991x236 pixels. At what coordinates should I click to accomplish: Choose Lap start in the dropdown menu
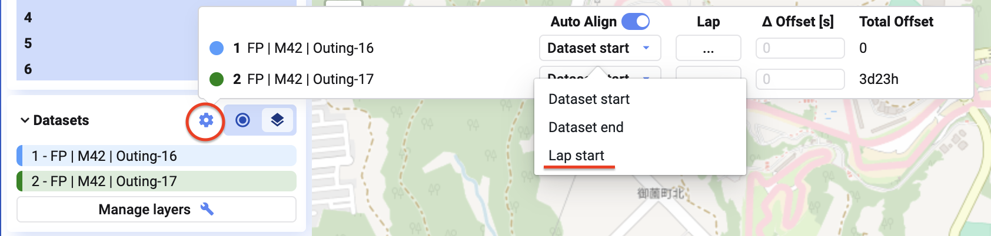point(576,156)
